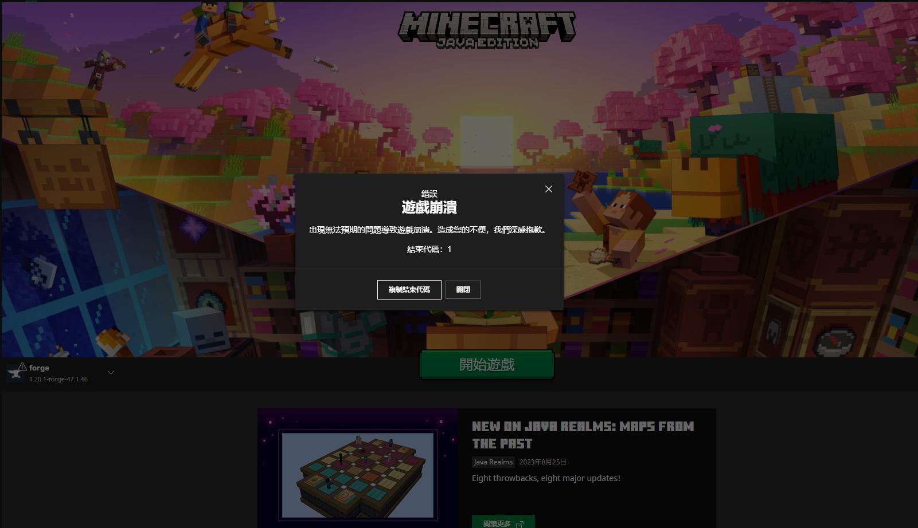Image resolution: width=918 pixels, height=528 pixels.
Task: Click 'Eight throwbacks, eight major updates!' text
Action: (545, 478)
